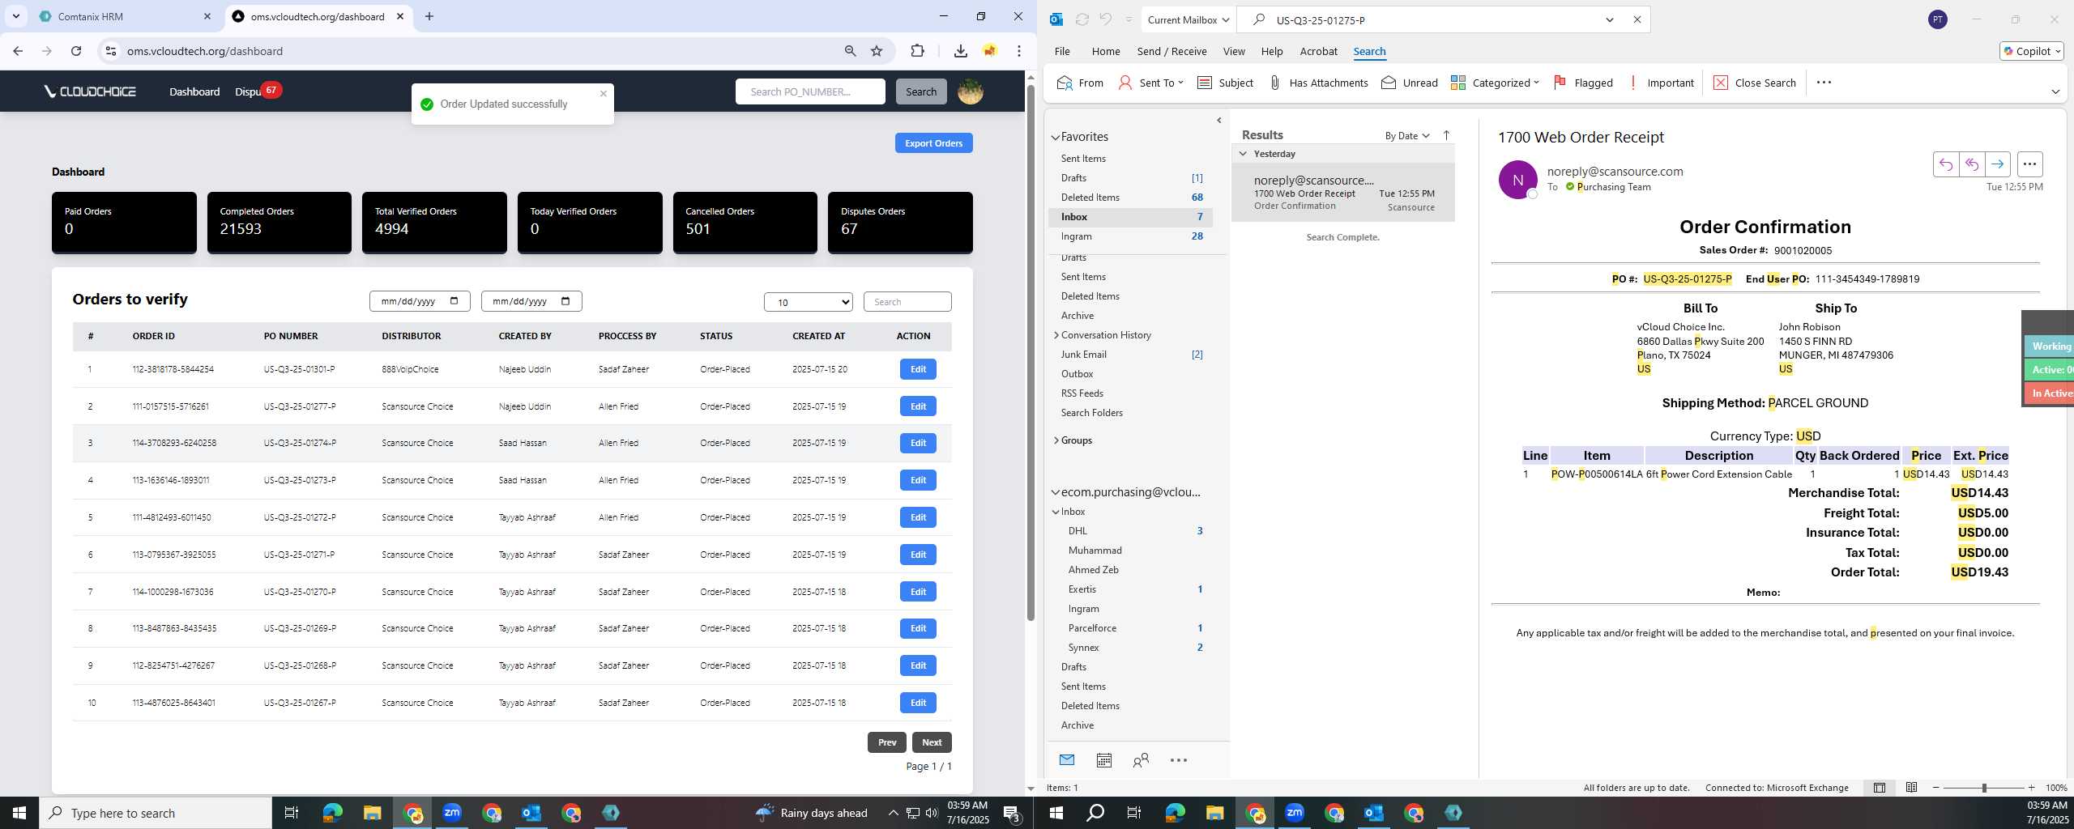Open By Date sort dropdown
Screen dimensions: 2074x829
point(1407,135)
